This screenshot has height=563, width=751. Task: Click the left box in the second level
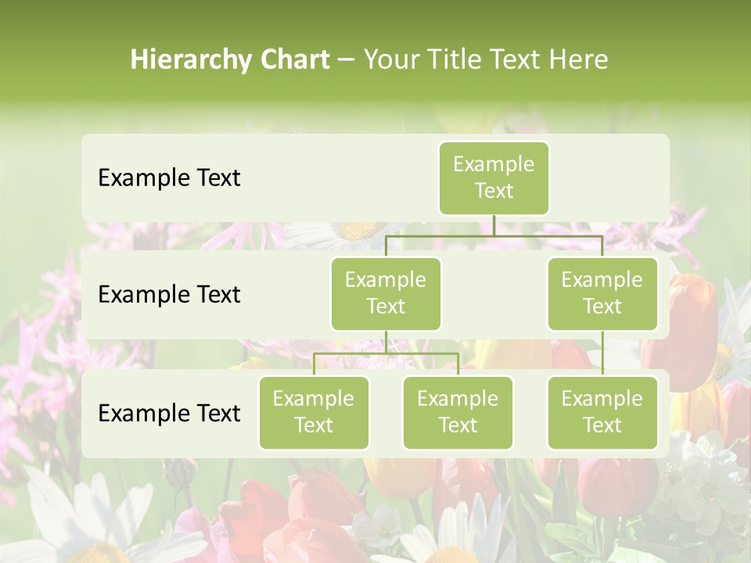[x=386, y=294]
